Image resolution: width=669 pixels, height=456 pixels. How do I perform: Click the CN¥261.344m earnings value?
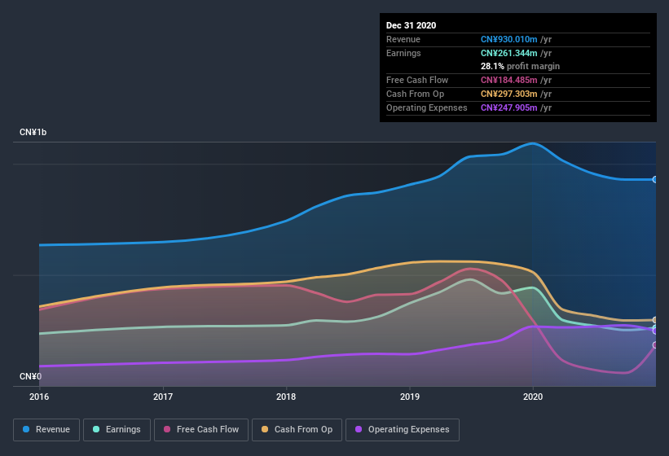pos(508,53)
